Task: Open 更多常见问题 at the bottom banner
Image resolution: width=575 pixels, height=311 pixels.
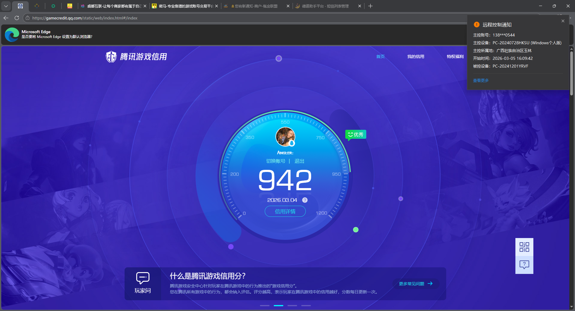Action: point(414,284)
